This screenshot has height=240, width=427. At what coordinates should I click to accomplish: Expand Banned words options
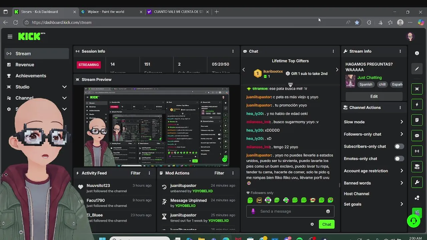(402, 183)
